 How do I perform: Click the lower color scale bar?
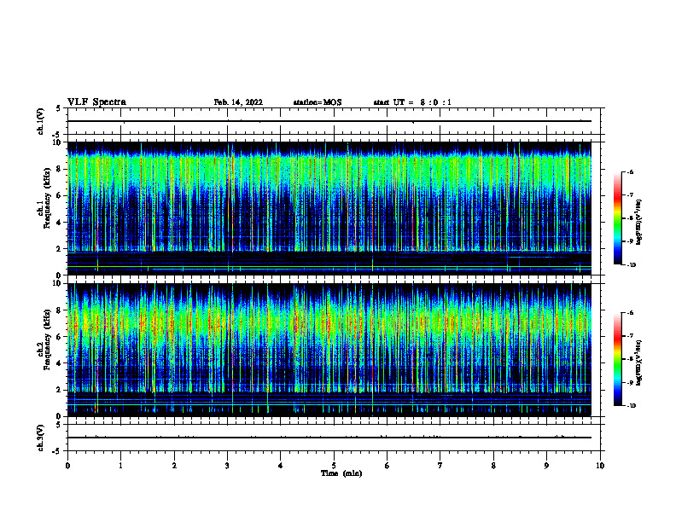pyautogui.click(x=617, y=359)
